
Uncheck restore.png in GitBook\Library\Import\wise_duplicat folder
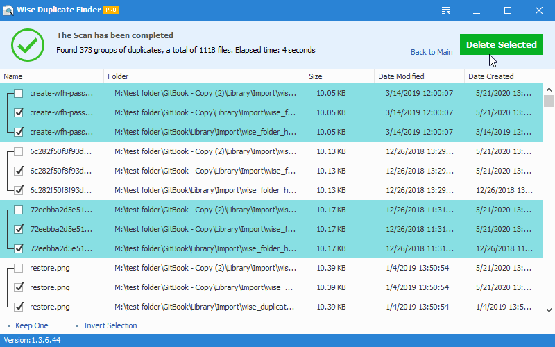tap(19, 307)
